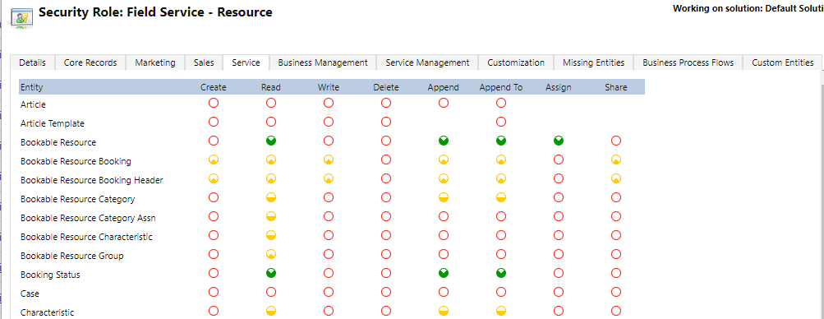Toggle Write privilege for Article Template
The height and width of the screenshot is (319, 824).
coord(329,122)
